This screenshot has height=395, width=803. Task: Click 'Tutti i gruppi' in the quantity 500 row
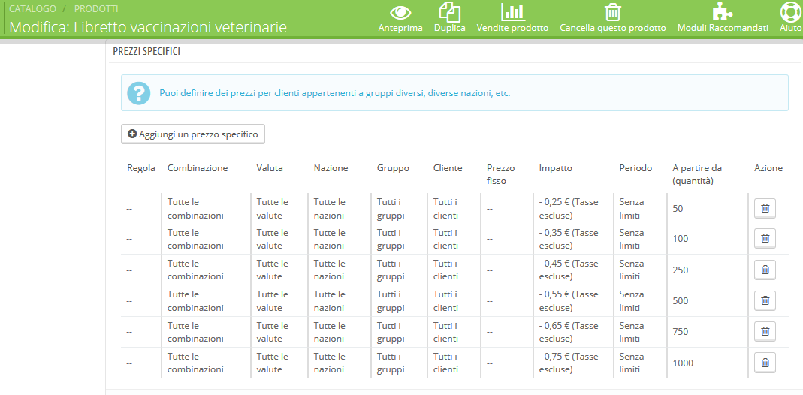click(391, 301)
